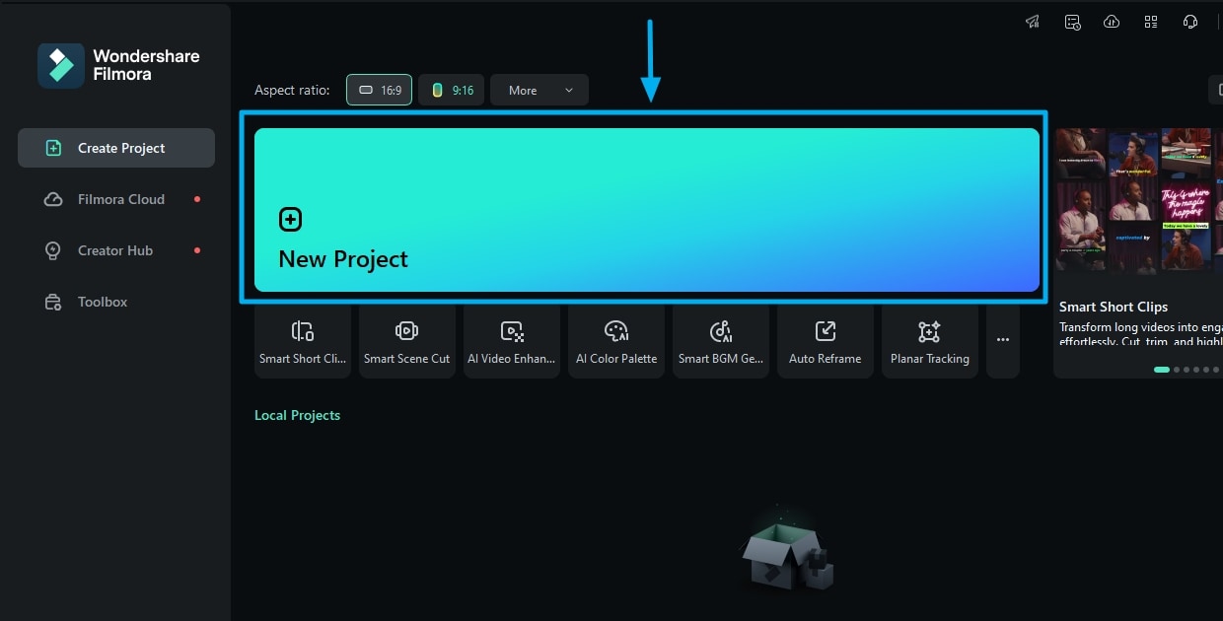This screenshot has width=1223, height=621.
Task: Go to Creator Hub in sidebar
Action: [x=116, y=250]
